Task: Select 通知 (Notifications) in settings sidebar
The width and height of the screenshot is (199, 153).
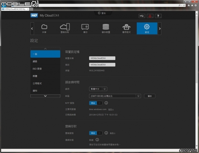Action: (45, 91)
